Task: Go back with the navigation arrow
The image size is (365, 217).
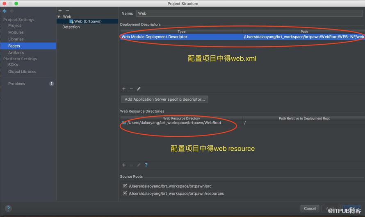Action: [5, 11]
